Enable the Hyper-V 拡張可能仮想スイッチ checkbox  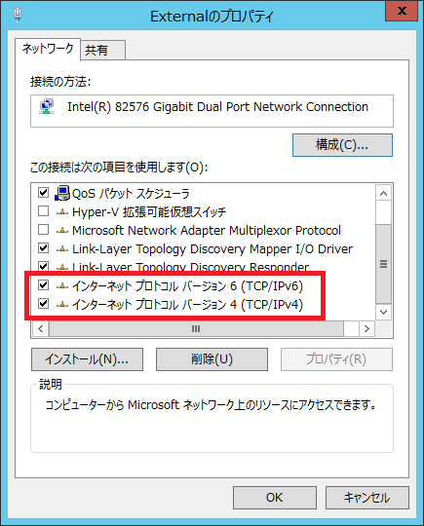[43, 211]
